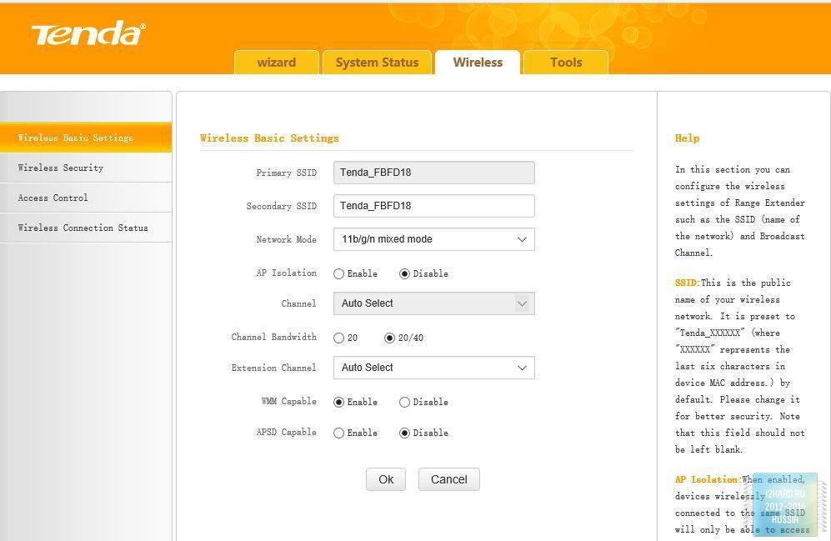Enable AP Isolation radio button
The height and width of the screenshot is (541, 831).
pyautogui.click(x=338, y=273)
